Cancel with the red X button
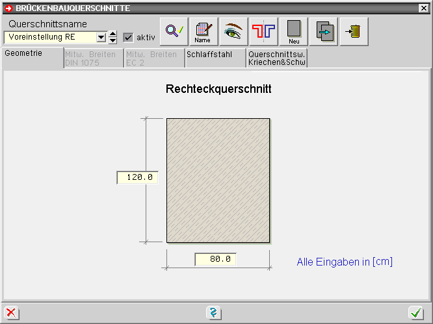This screenshot has width=433, height=324. tap(11, 313)
